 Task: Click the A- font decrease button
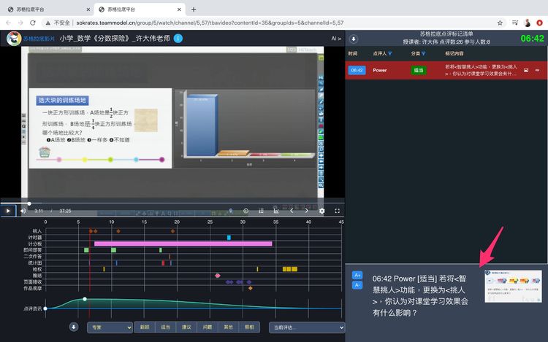(357, 285)
